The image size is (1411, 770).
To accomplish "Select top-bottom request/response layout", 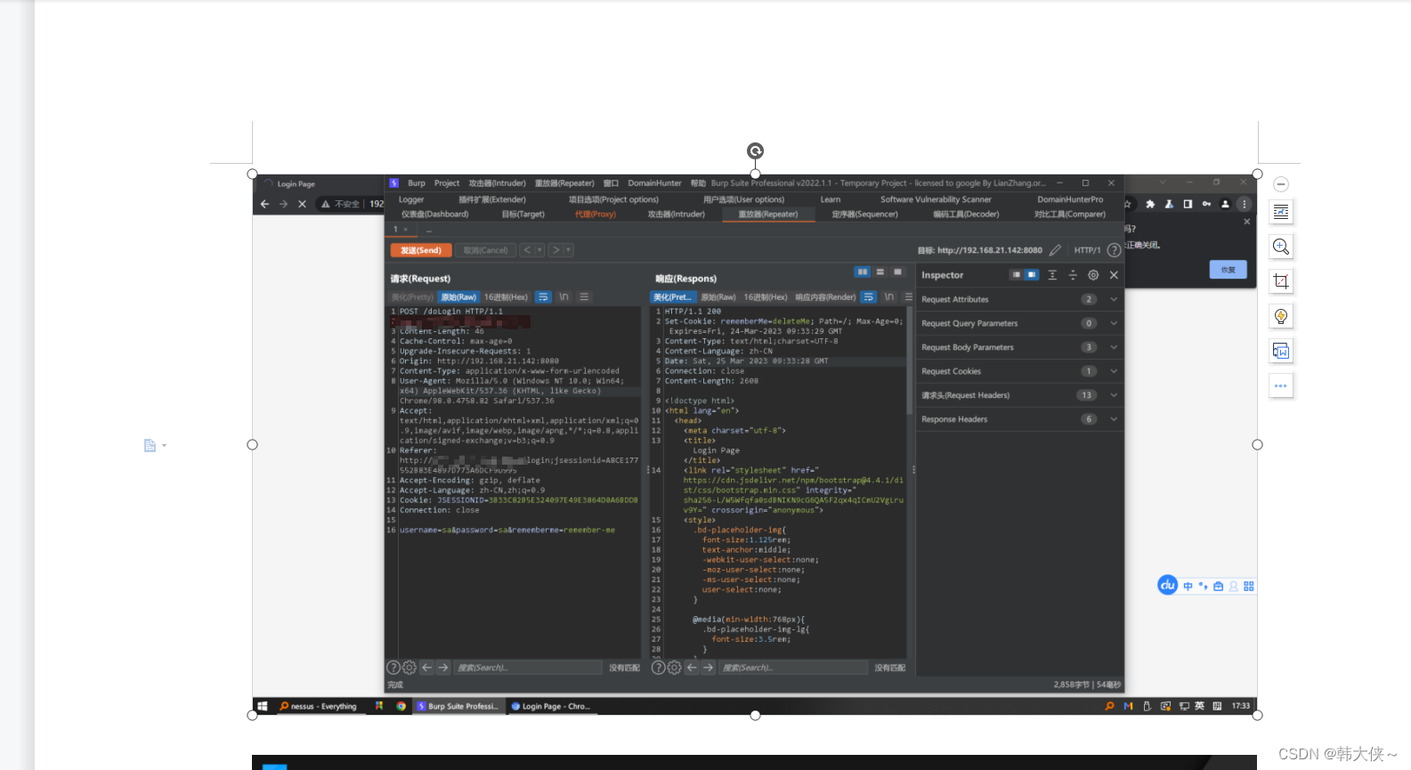I will 880,272.
